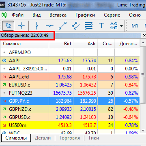Click AAPL bid price 175.63
This screenshot has width=146, height=146.
click(x=65, y=61)
